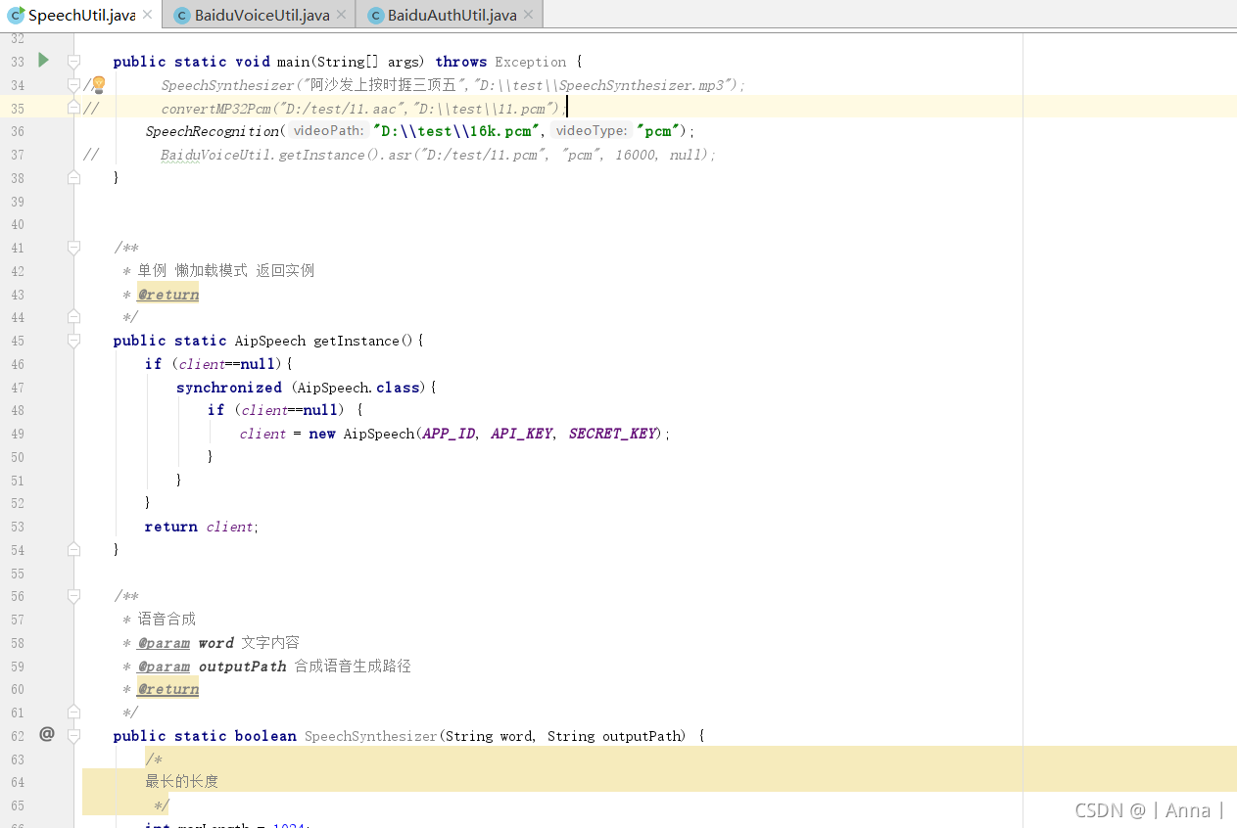The width and height of the screenshot is (1237, 828).
Task: Collapse the getInstance method at line 45
Action: [73, 341]
